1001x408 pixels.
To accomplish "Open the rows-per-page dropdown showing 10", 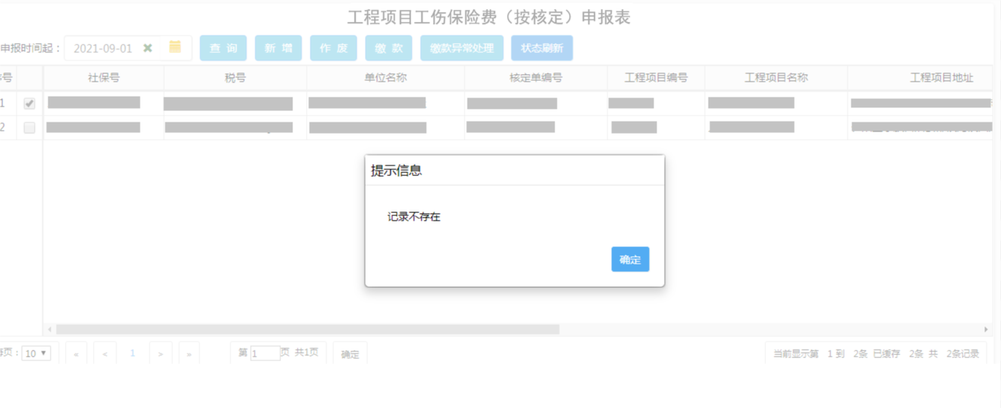I will tap(36, 353).
